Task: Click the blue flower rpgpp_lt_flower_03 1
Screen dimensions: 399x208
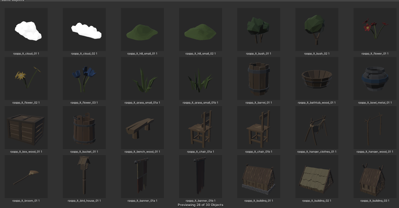Action: (84, 79)
